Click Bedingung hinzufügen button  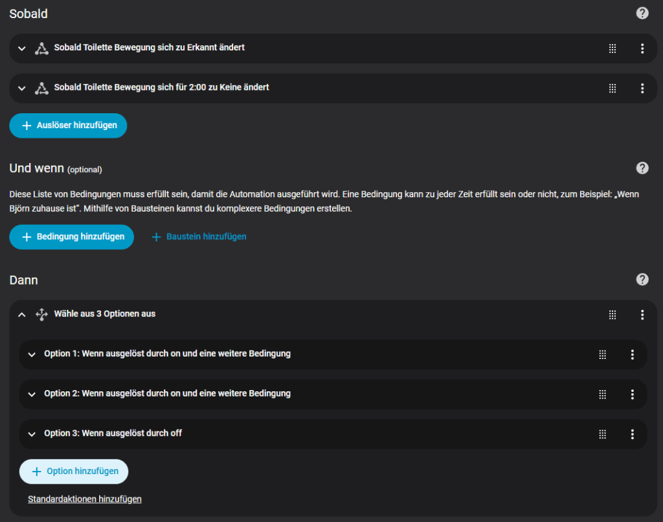pyautogui.click(x=71, y=237)
